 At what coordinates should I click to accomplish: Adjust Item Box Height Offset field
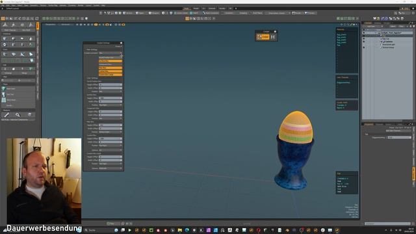point(110,125)
